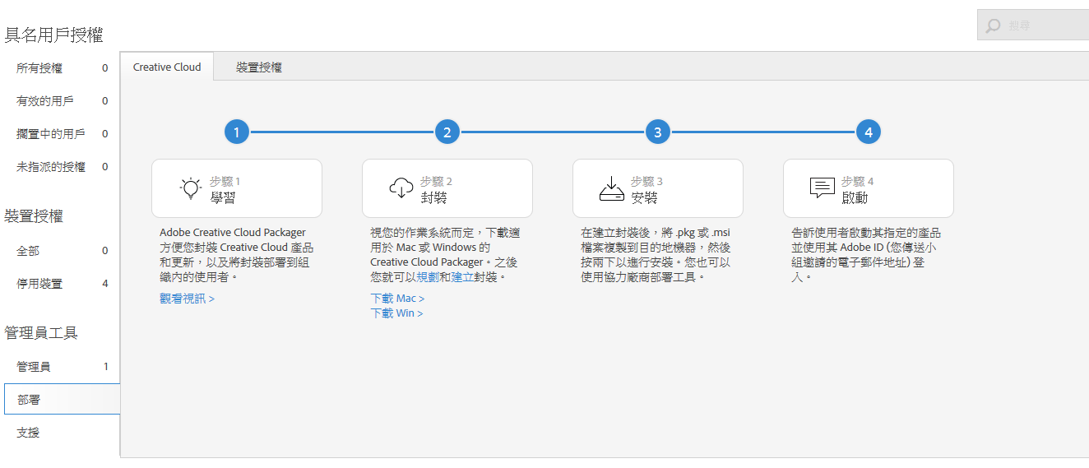Screen dimensions: 1089x468
Task: Click the count 1 beside 管理員
Action: click(105, 367)
